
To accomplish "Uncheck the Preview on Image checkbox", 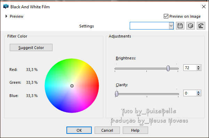I will tap(166, 16).
